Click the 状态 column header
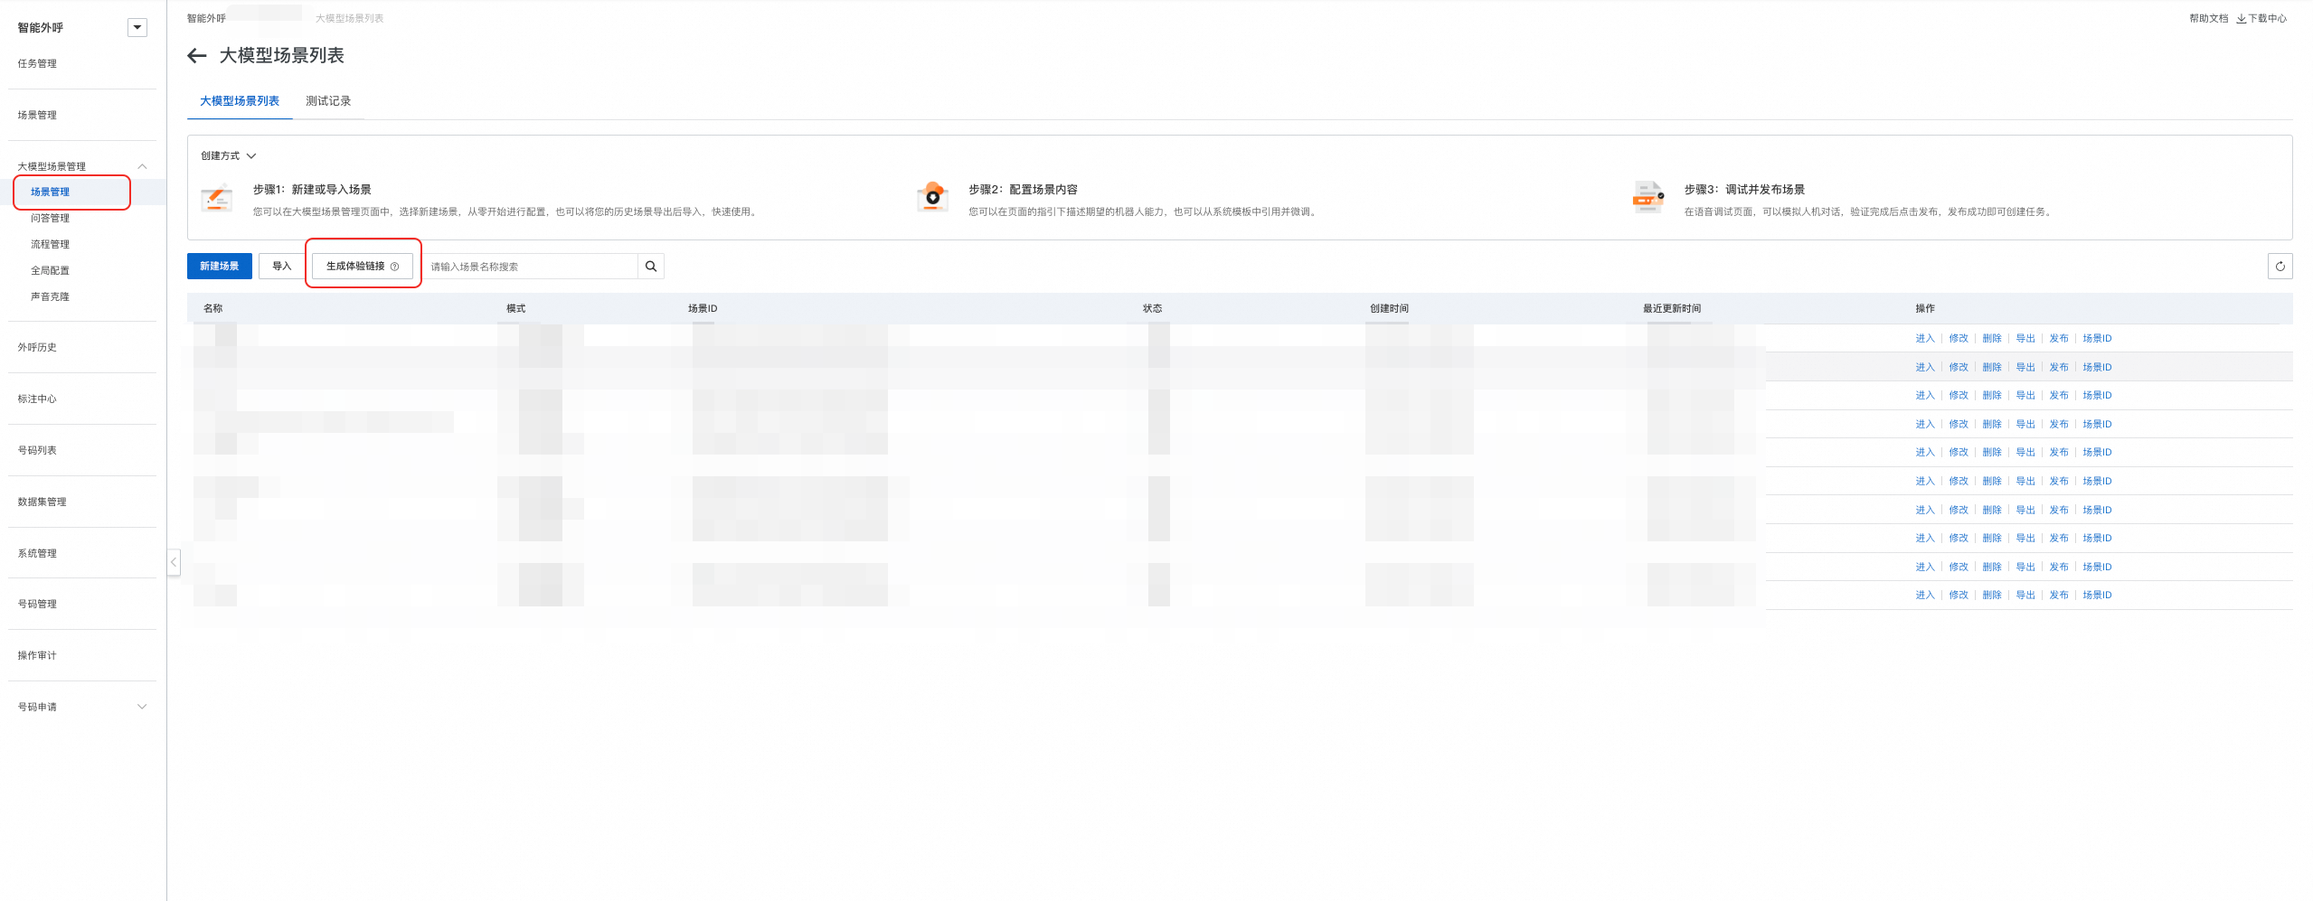This screenshot has height=901, width=2313. click(1153, 309)
